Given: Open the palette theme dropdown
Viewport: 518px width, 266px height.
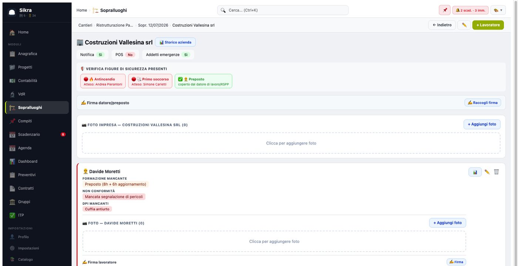Looking at the screenshot, I should [498, 10].
